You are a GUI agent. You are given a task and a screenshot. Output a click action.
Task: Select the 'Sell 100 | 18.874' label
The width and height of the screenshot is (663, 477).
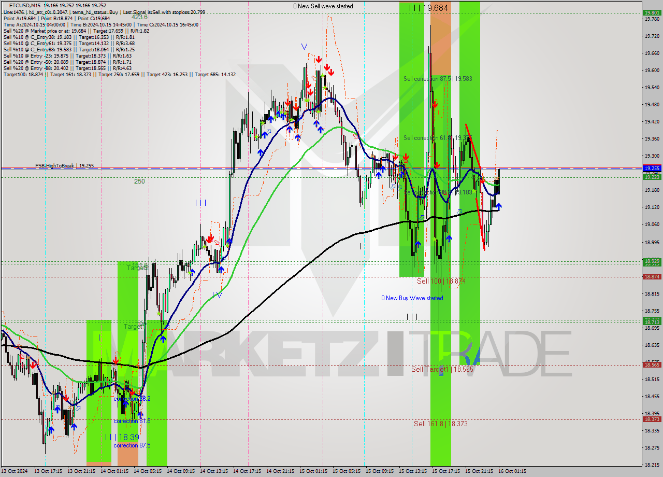point(441,281)
